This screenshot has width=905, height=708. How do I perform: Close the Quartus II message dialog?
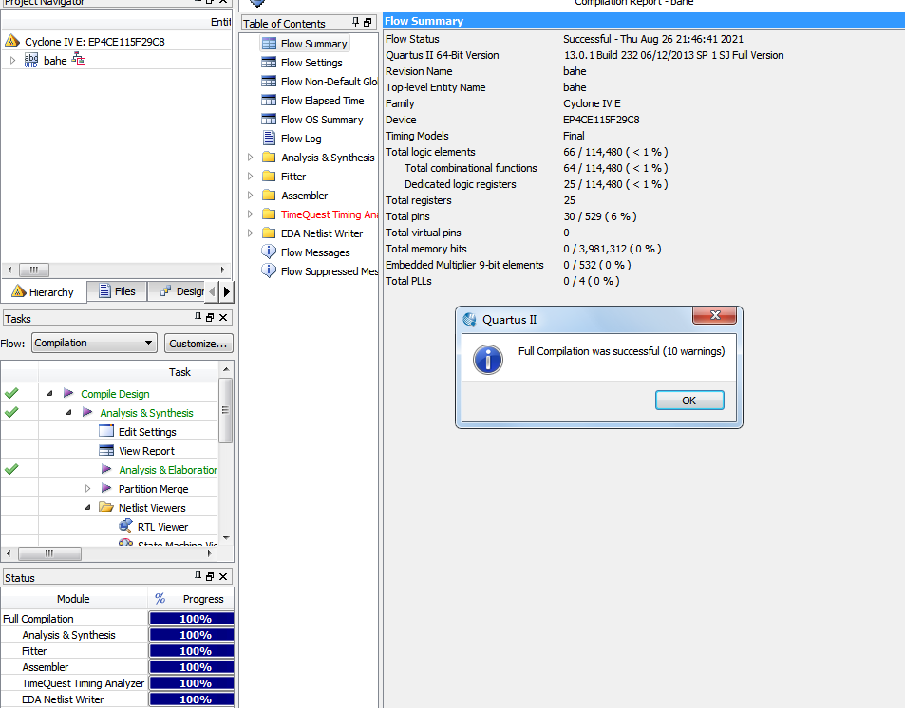pos(714,315)
